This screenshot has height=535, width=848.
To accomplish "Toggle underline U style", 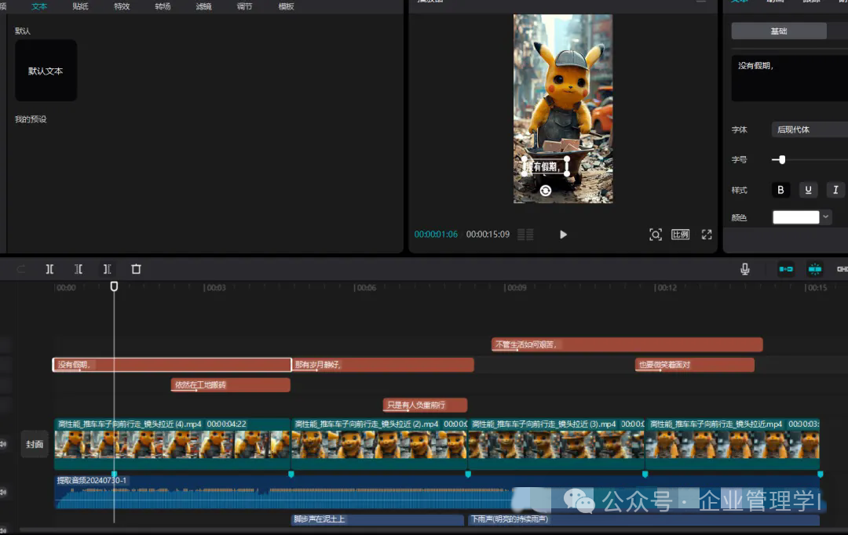I will pos(808,190).
